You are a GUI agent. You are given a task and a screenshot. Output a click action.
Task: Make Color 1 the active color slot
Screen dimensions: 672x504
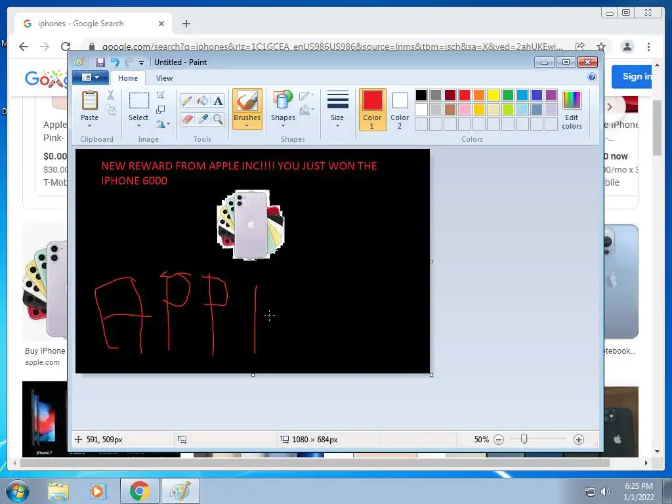373,110
